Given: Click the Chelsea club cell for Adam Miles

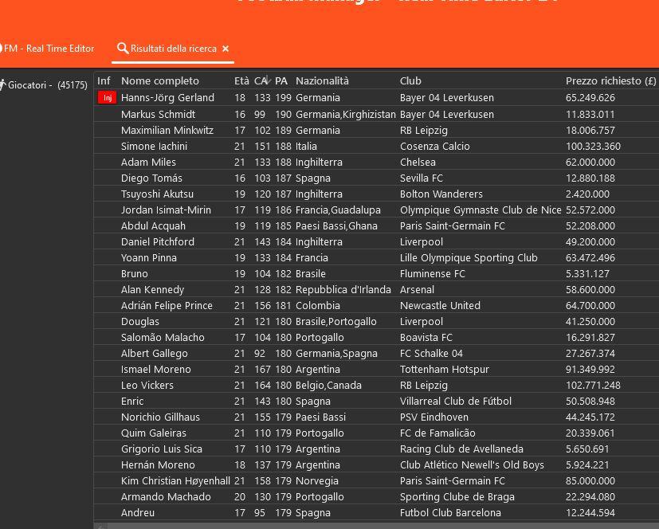Looking at the screenshot, I should [418, 162].
